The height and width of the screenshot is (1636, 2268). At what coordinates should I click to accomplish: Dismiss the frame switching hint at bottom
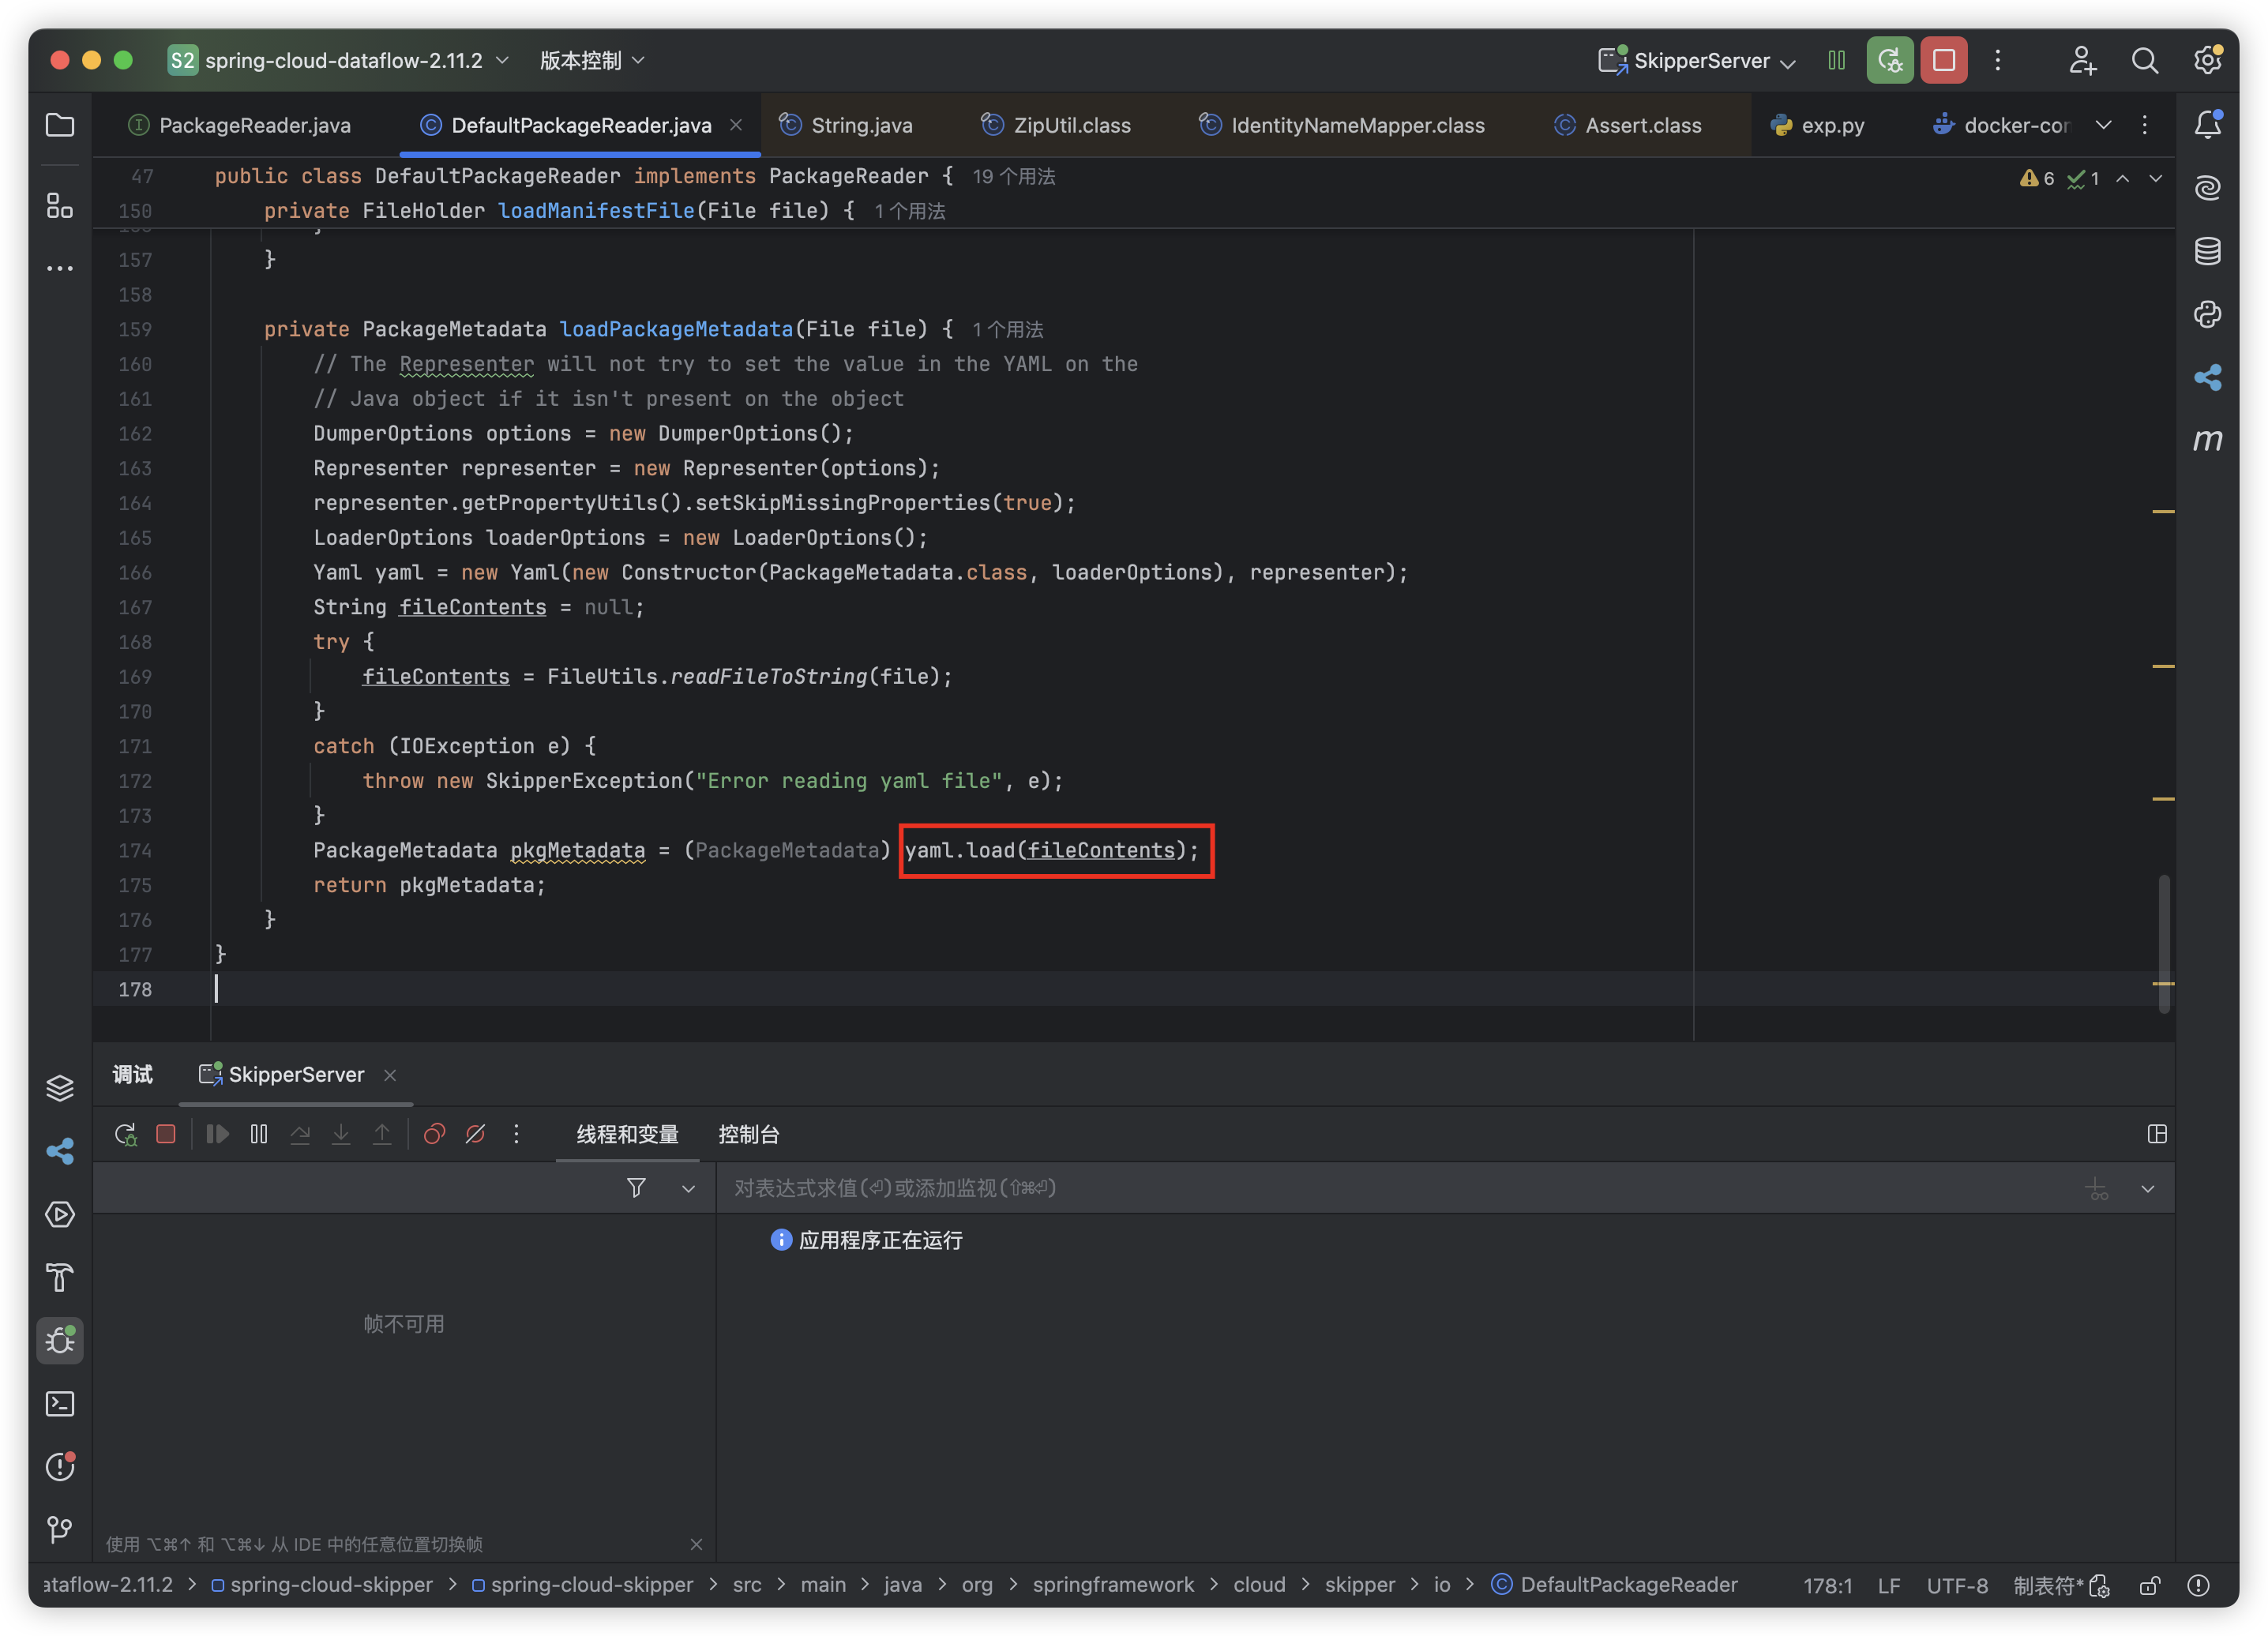[696, 1544]
